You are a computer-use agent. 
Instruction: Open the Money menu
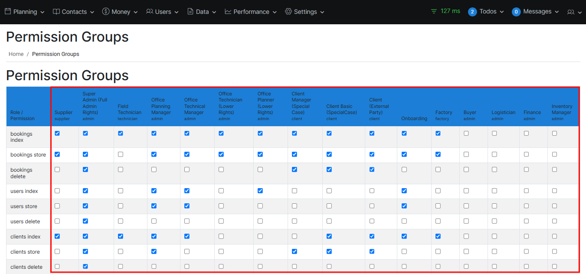(121, 12)
